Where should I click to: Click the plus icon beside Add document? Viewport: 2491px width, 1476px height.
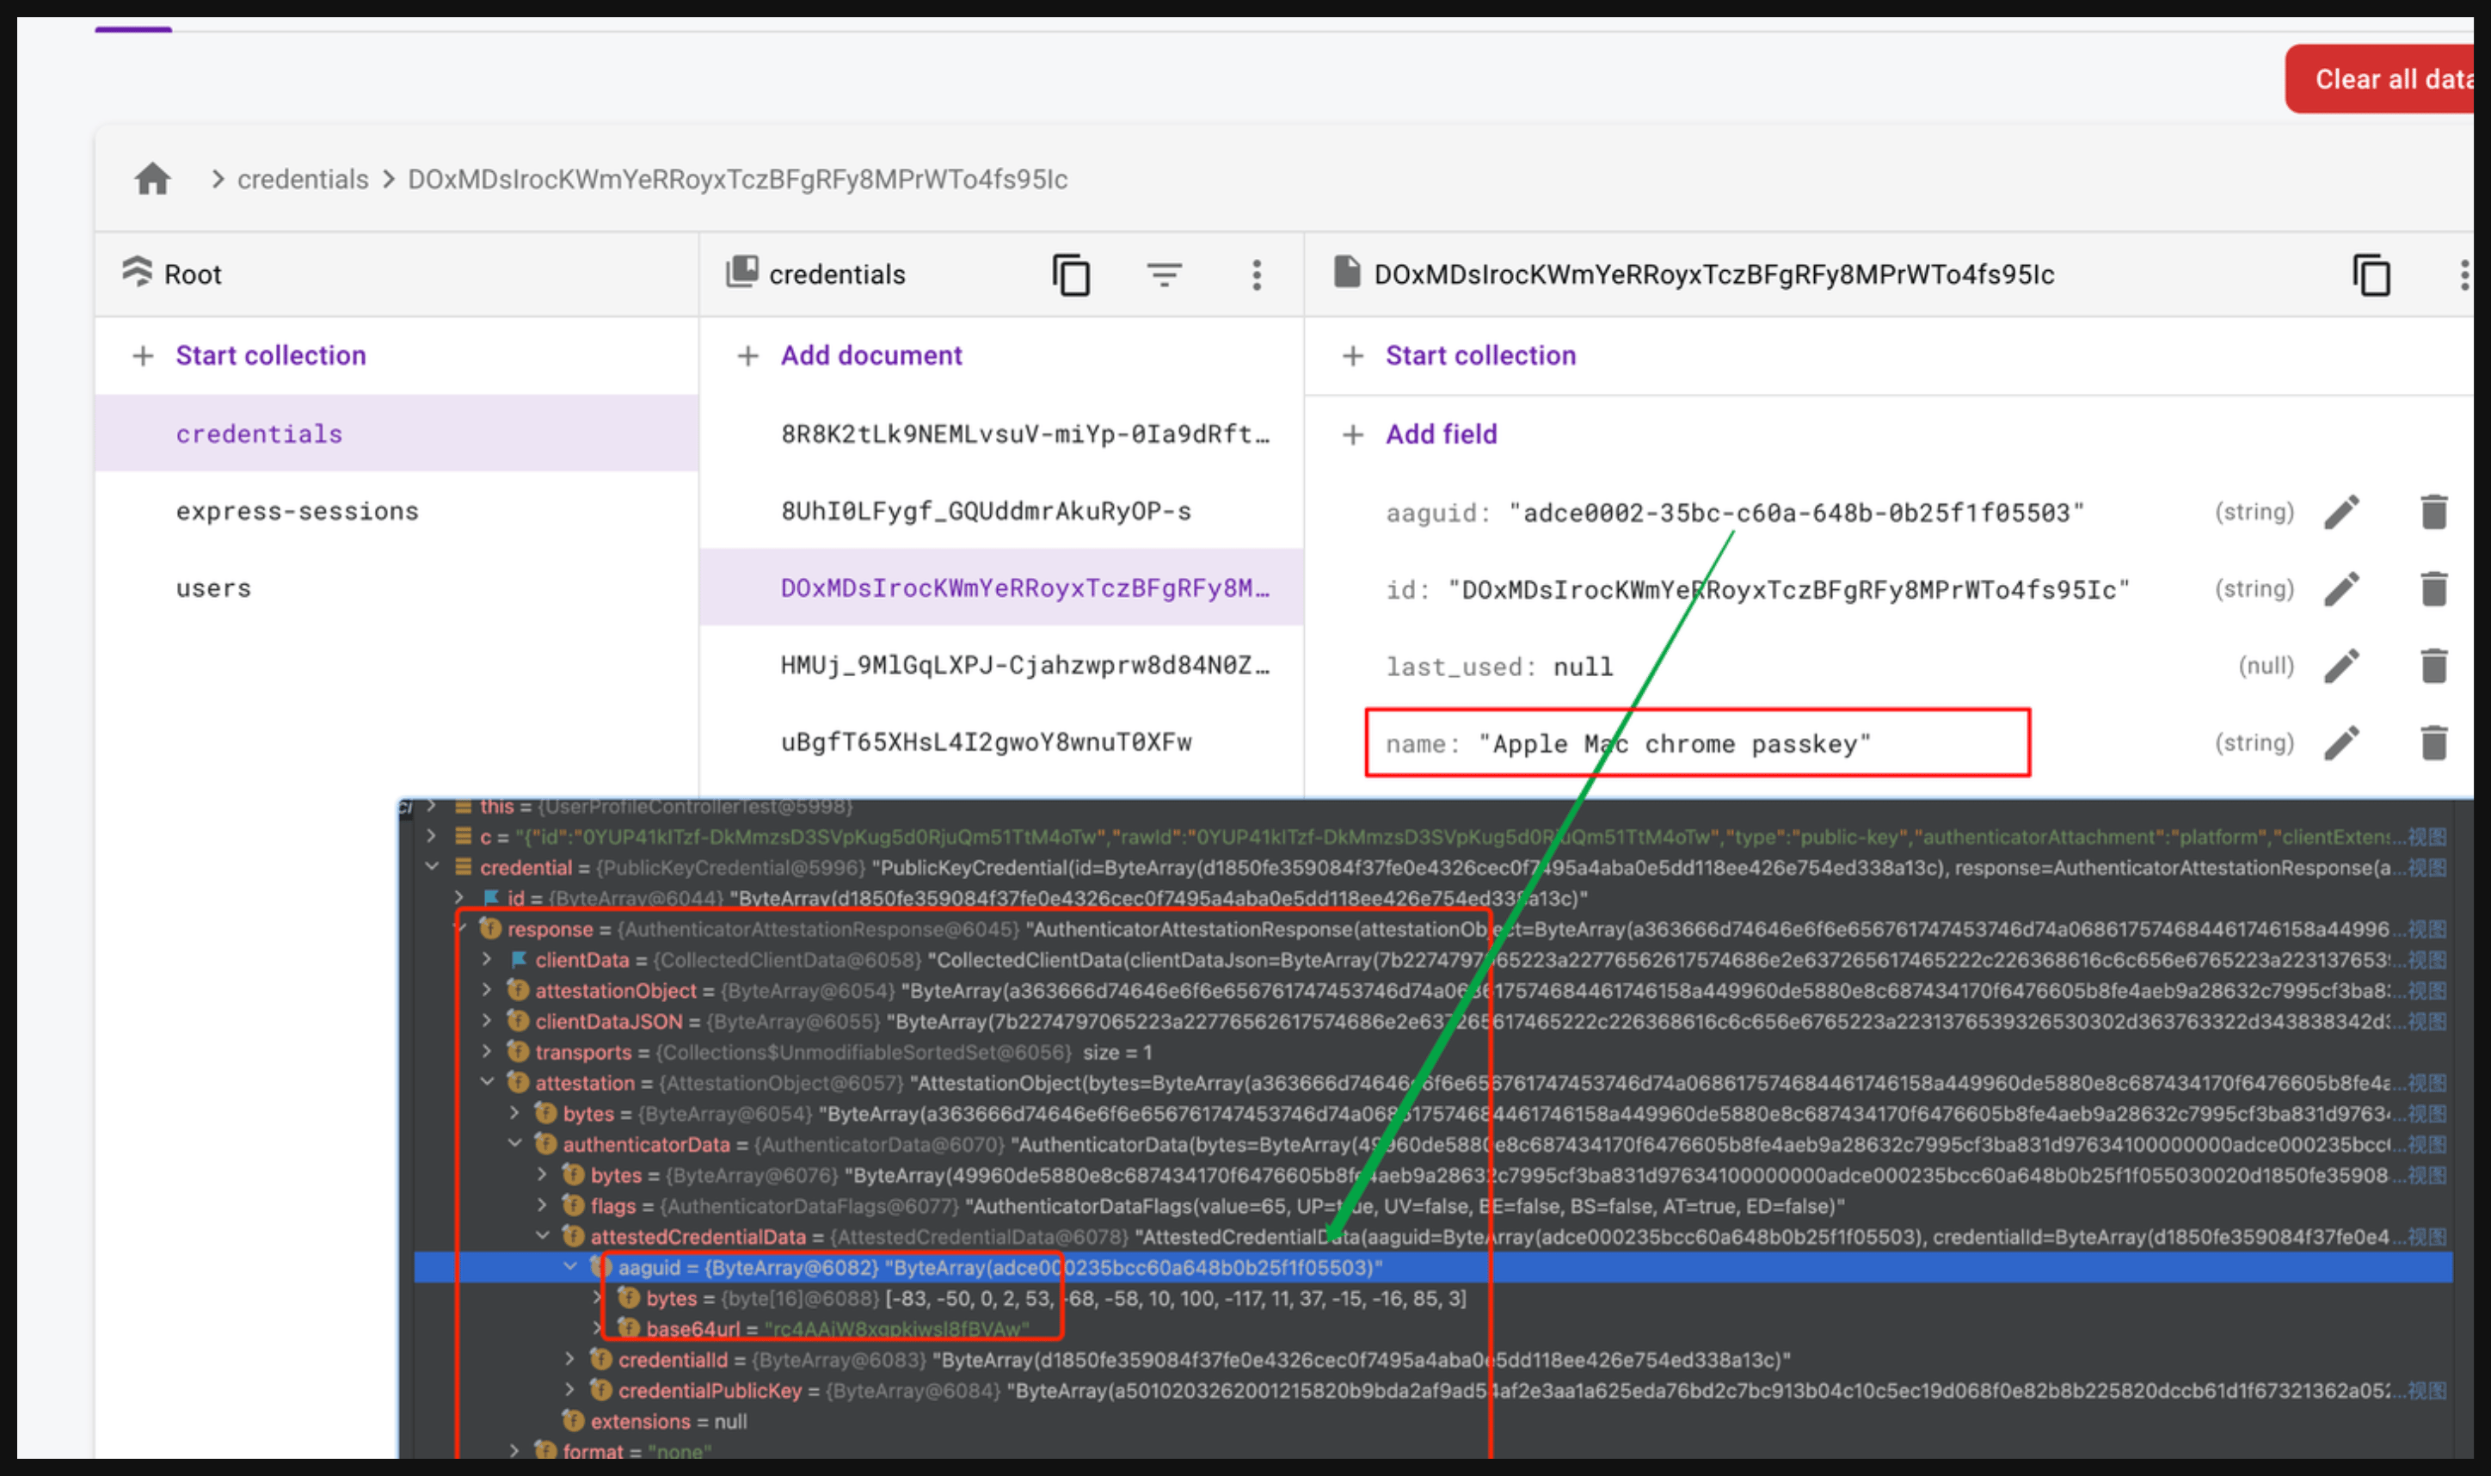747,356
